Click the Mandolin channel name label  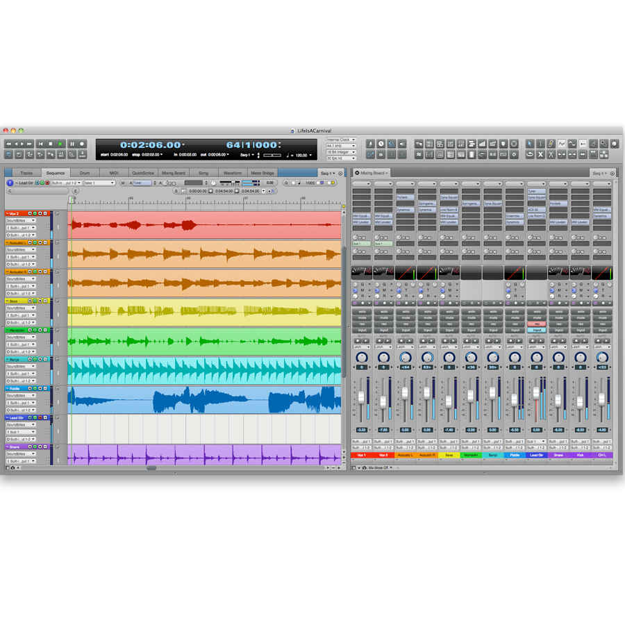pos(471,455)
